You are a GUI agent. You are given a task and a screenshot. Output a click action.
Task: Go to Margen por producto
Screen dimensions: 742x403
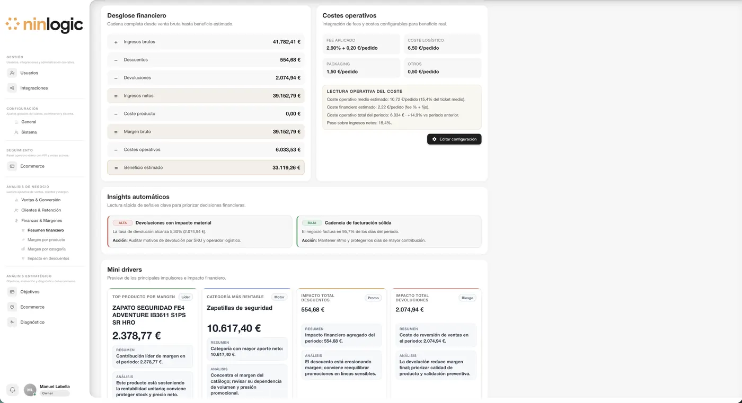(x=46, y=240)
